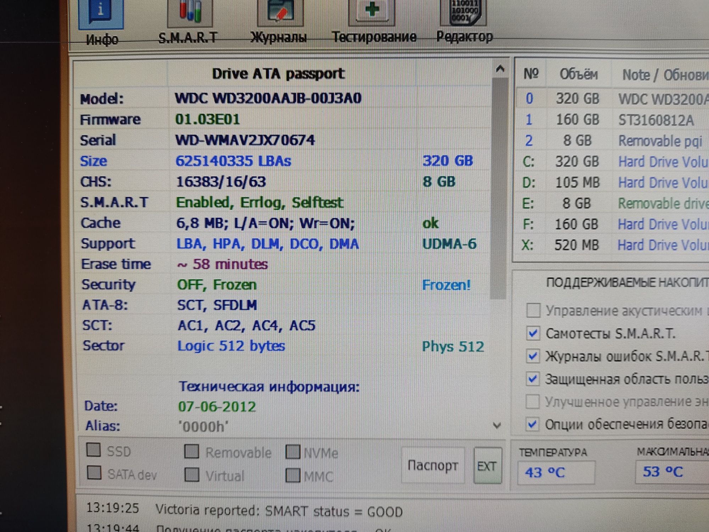Toggle the SSD checkbox
The image size is (709, 532).
[94, 449]
